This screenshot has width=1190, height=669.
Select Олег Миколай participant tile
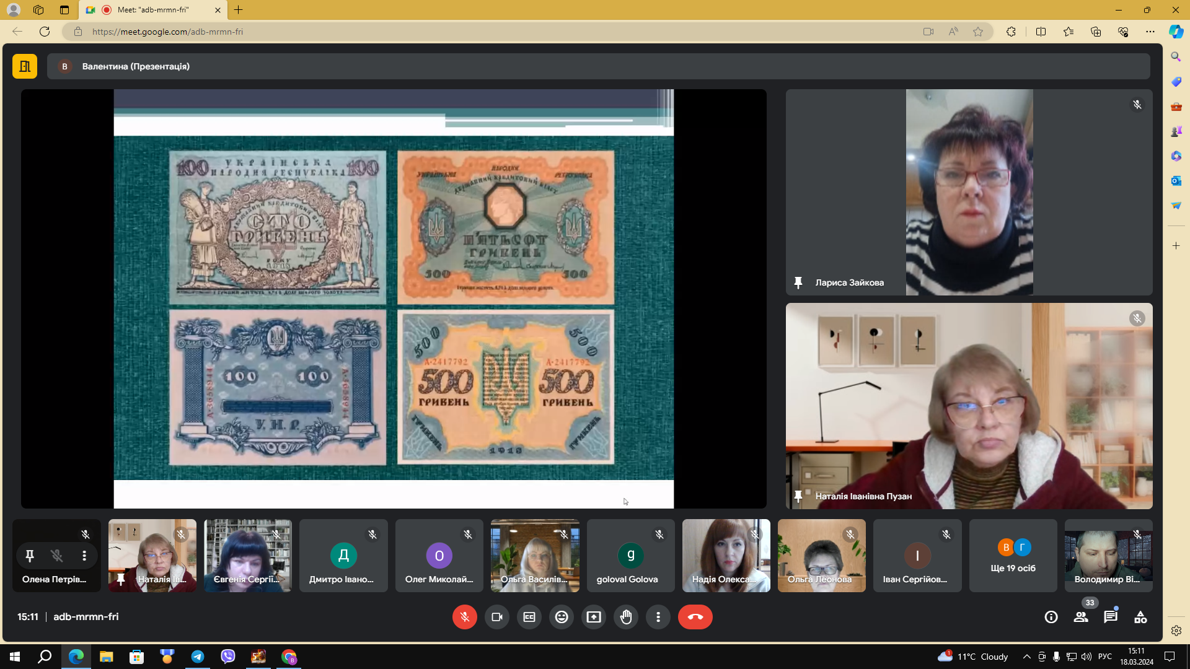coord(439,556)
